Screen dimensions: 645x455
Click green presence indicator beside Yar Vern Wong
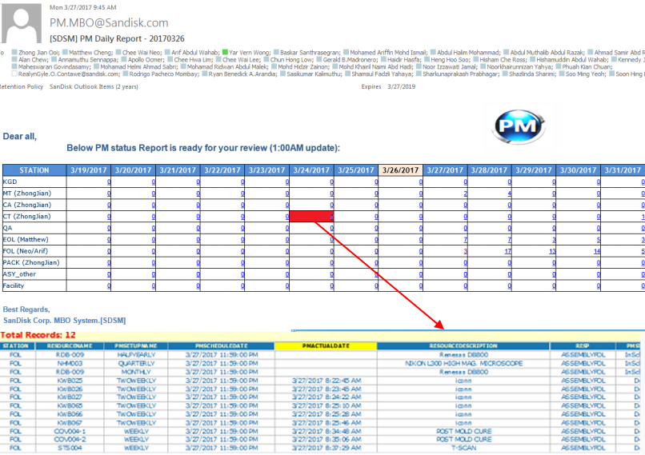(226, 50)
